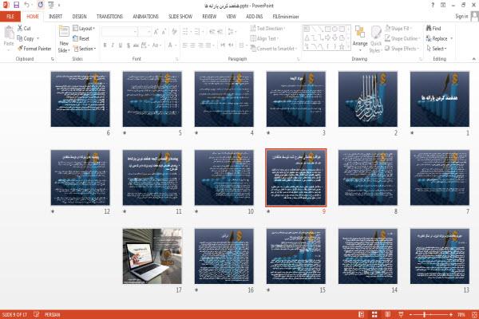Click the zoom in plus button
Viewport: 479px width, 319px height.
point(451,314)
